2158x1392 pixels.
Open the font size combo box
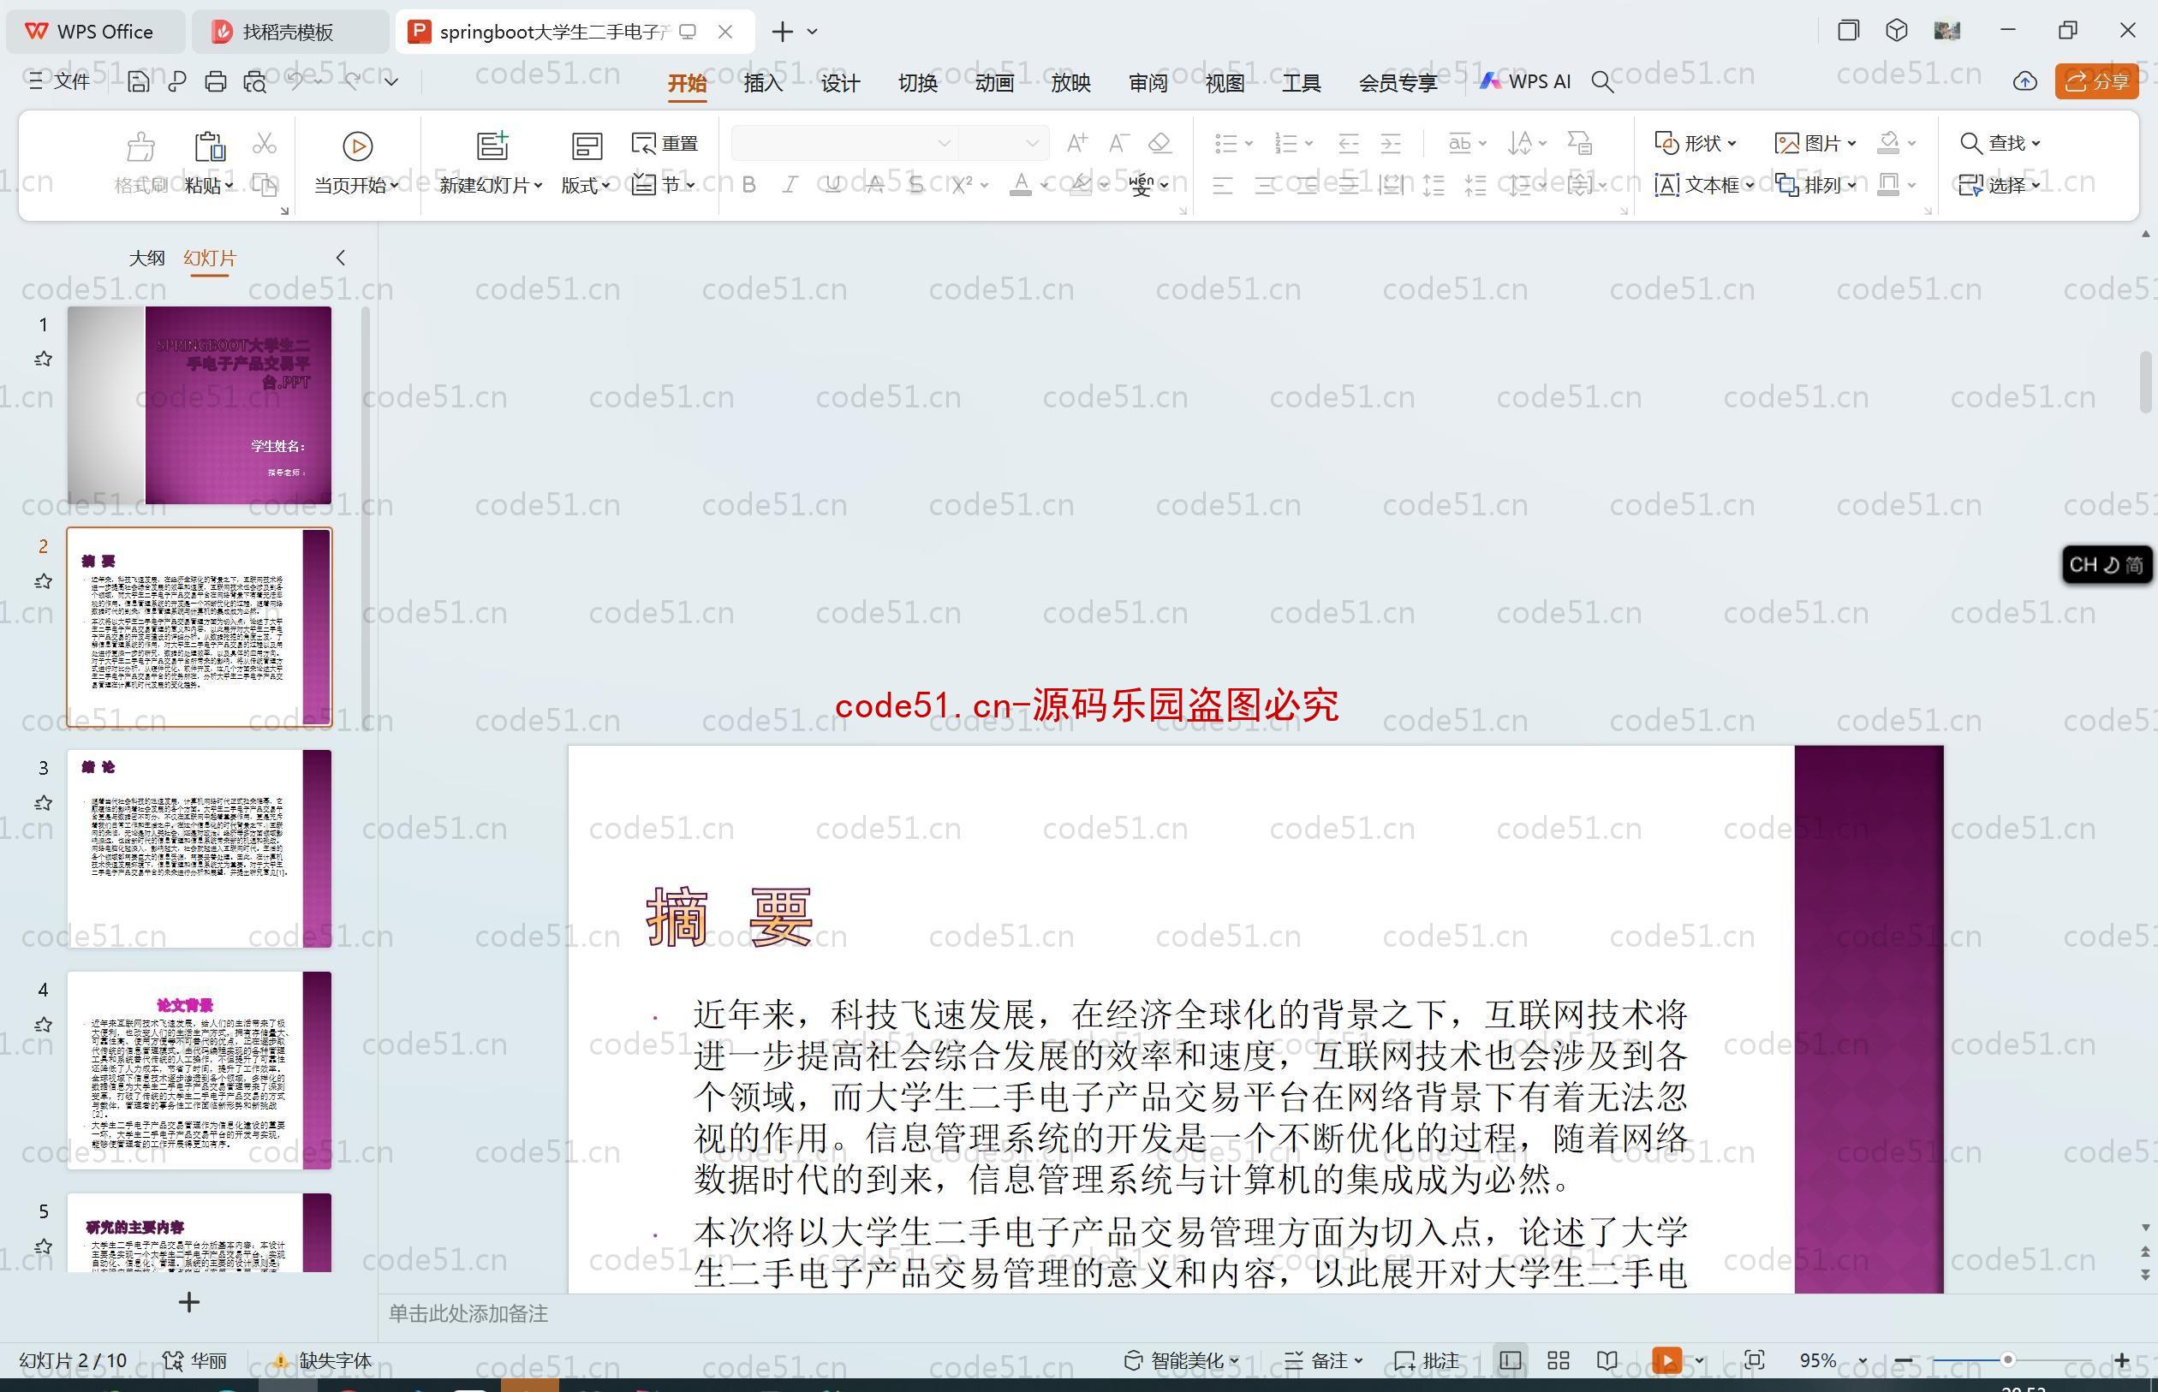[x=1004, y=143]
